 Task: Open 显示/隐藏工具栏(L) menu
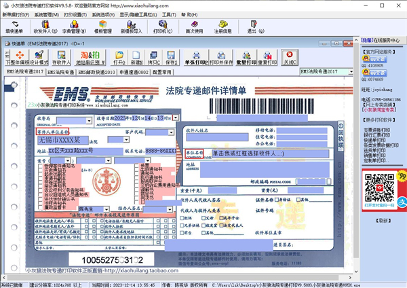(138, 15)
